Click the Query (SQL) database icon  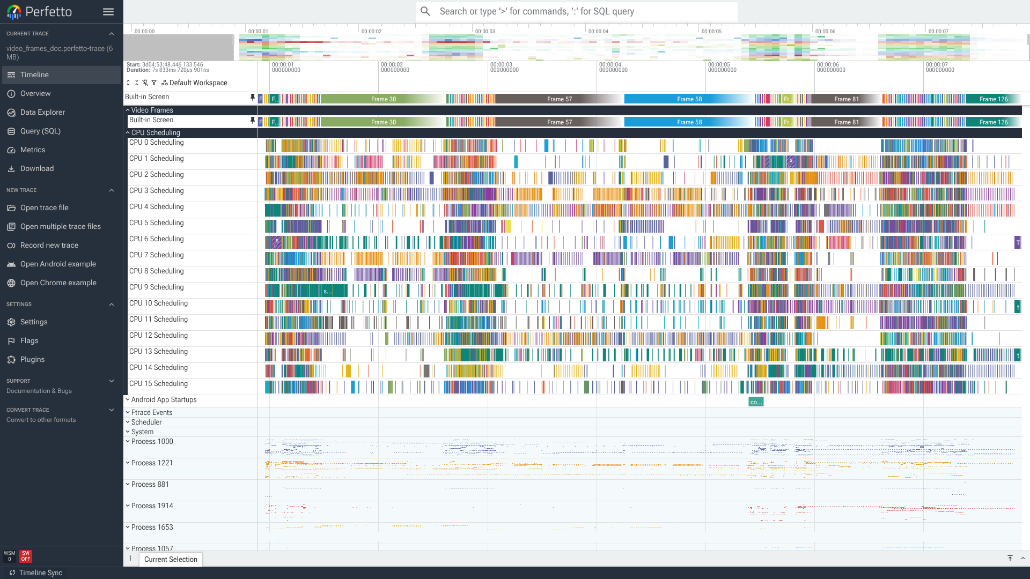click(11, 131)
